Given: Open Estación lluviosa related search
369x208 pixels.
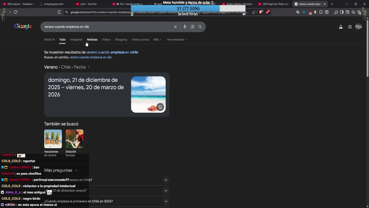Looking at the screenshot, I should (x=74, y=143).
